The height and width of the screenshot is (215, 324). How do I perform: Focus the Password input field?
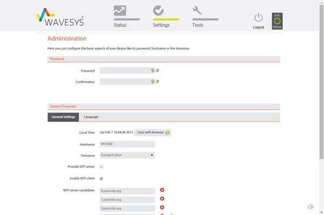(x=127, y=70)
